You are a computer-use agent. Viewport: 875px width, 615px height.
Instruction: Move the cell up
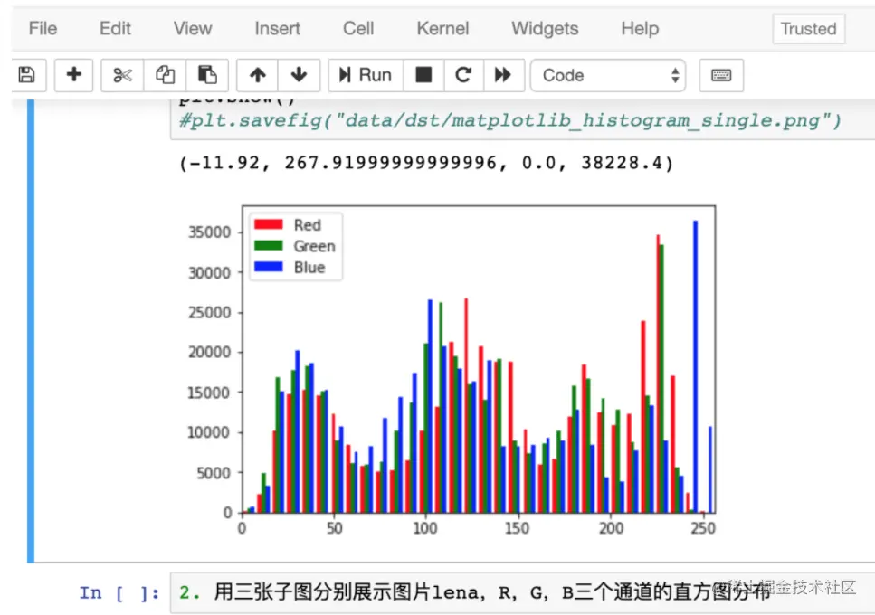pos(258,75)
